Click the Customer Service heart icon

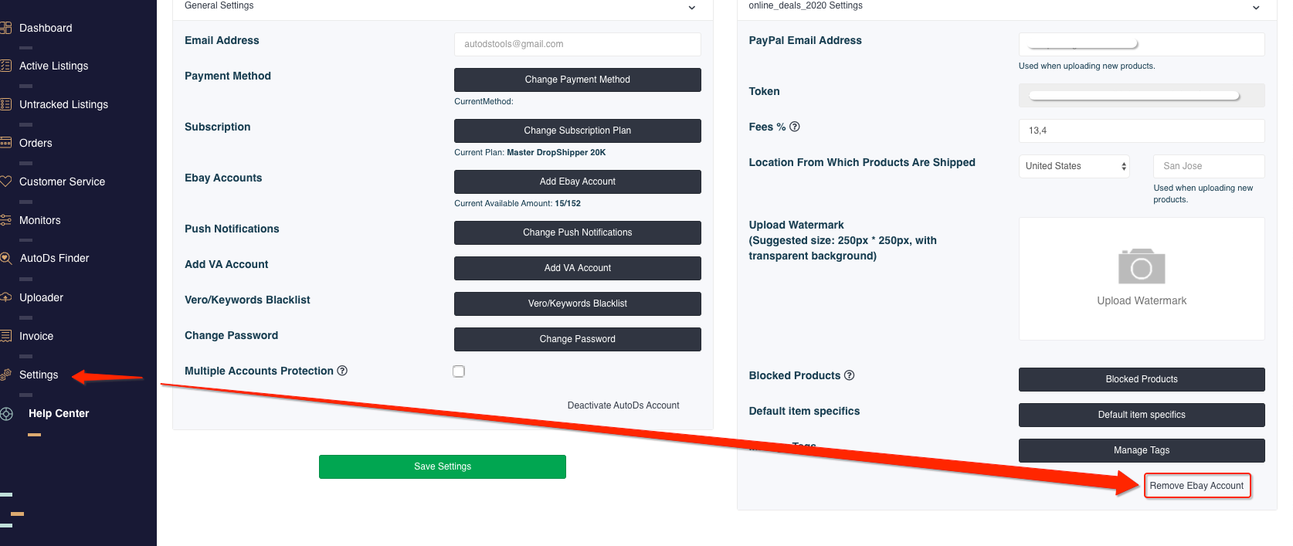6,181
